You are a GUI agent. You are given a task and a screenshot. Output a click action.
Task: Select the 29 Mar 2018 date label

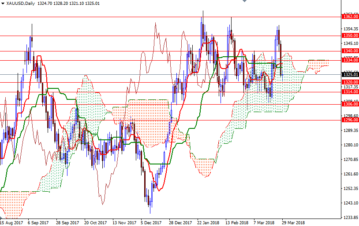click(293, 222)
